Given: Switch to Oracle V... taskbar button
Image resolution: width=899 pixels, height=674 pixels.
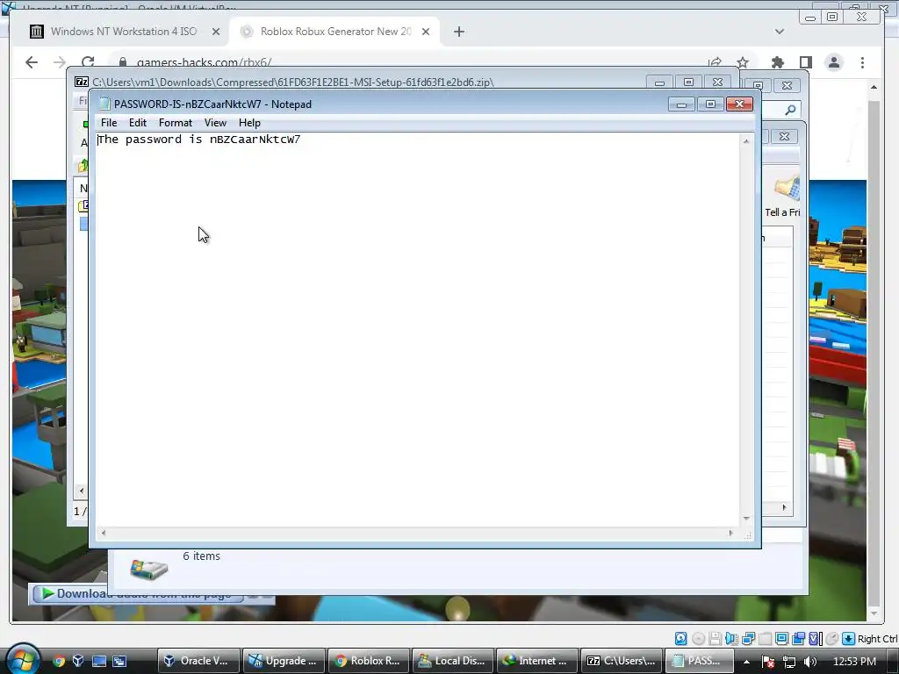Looking at the screenshot, I should (x=199, y=661).
